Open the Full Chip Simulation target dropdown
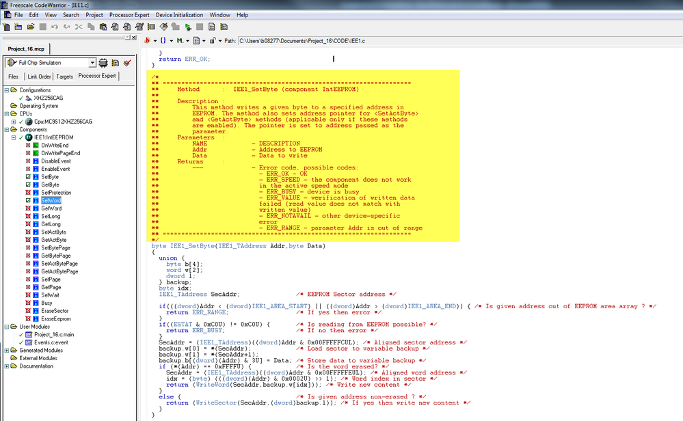Image resolution: width=683 pixels, height=421 pixels. point(92,63)
